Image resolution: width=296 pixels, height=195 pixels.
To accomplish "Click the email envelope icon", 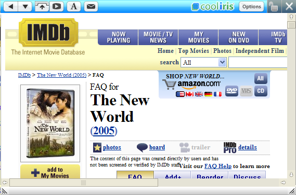I will (x=91, y=7).
